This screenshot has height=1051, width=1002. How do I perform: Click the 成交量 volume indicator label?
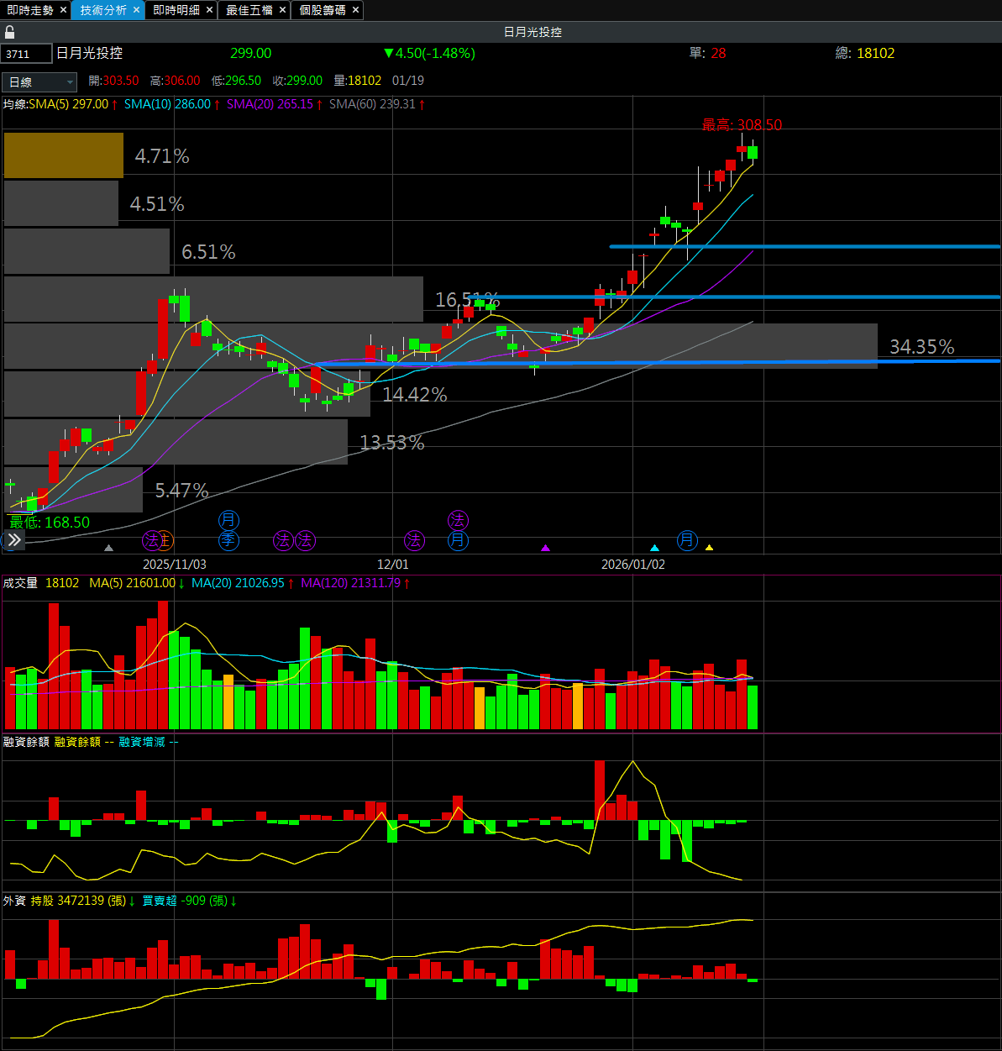(20, 582)
